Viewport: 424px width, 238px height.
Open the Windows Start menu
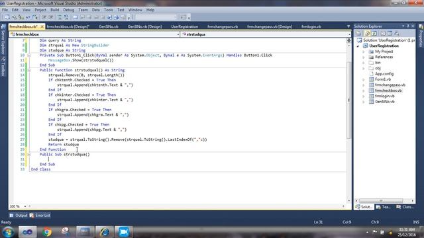(8, 232)
